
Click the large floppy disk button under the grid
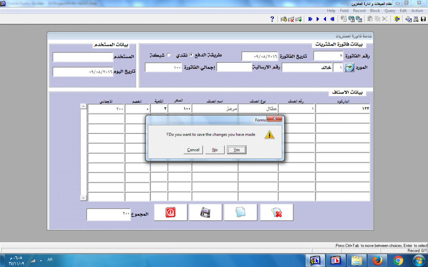point(205,213)
